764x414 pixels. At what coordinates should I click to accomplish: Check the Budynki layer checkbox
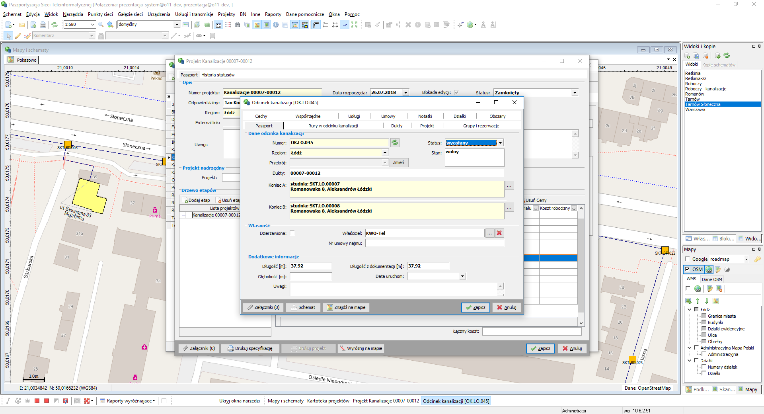(704, 322)
